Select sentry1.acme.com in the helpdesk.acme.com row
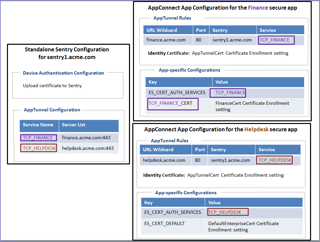Image resolution: width=320 pixels, height=242 pixels. coord(230,160)
